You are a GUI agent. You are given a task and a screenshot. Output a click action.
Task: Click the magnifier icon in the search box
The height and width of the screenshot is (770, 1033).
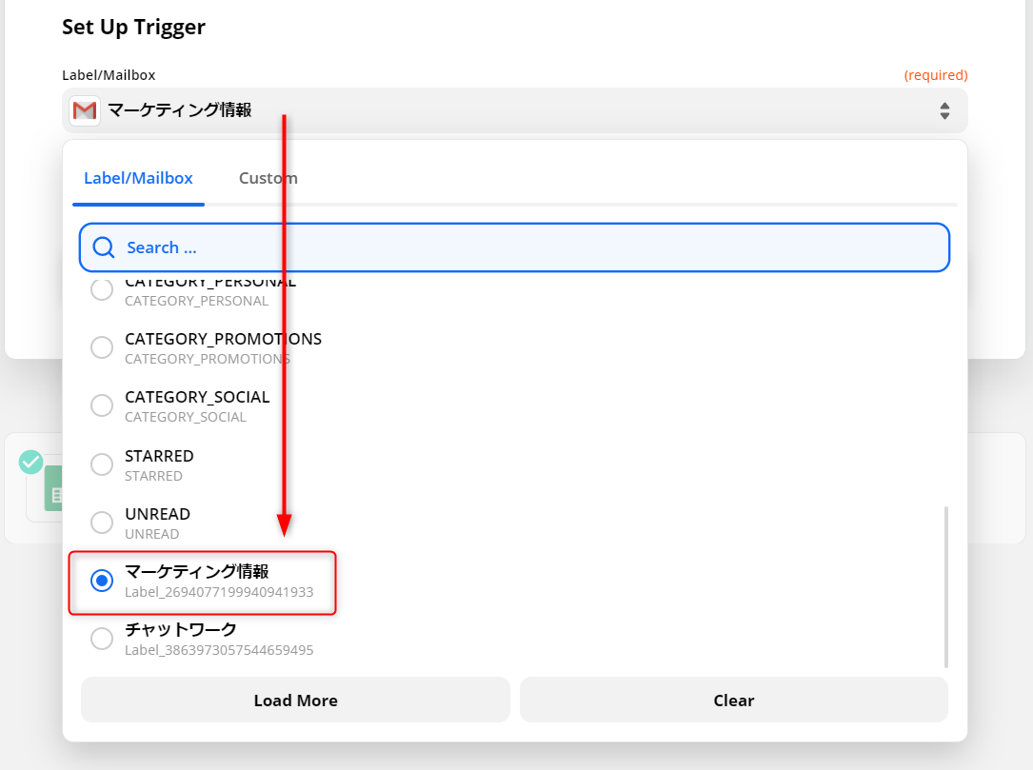pos(103,247)
